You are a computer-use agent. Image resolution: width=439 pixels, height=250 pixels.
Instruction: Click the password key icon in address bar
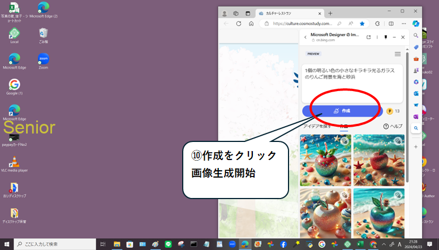[339, 24]
